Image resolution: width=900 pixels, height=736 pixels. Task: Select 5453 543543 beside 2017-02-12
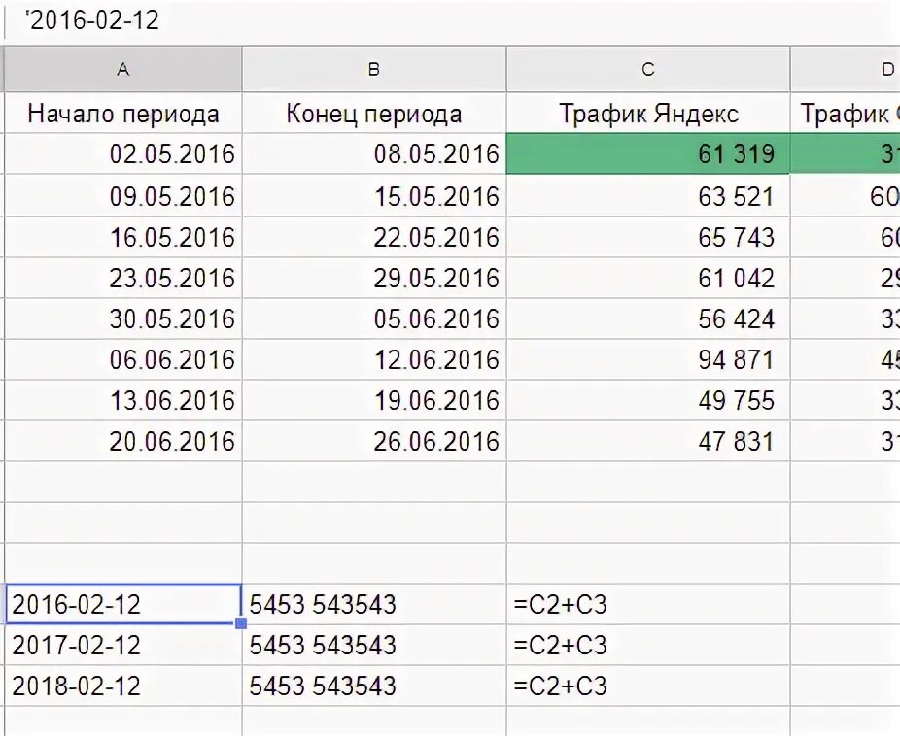click(x=373, y=645)
